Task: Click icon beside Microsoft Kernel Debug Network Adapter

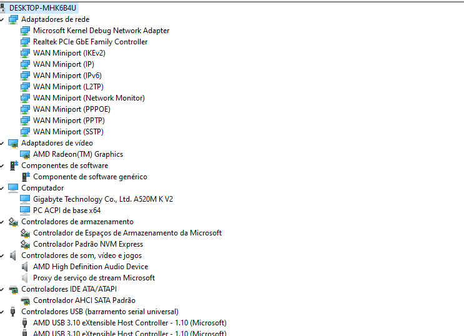Action: click(25, 31)
